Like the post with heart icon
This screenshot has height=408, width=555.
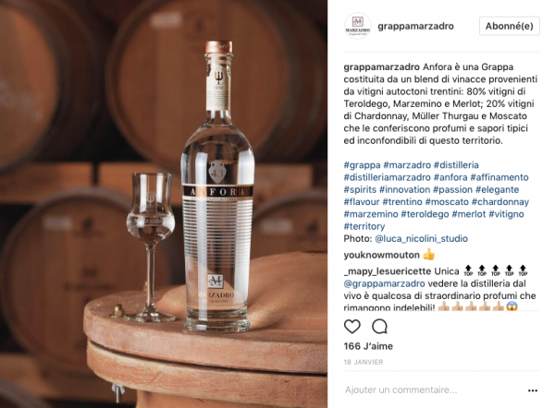[x=352, y=327]
